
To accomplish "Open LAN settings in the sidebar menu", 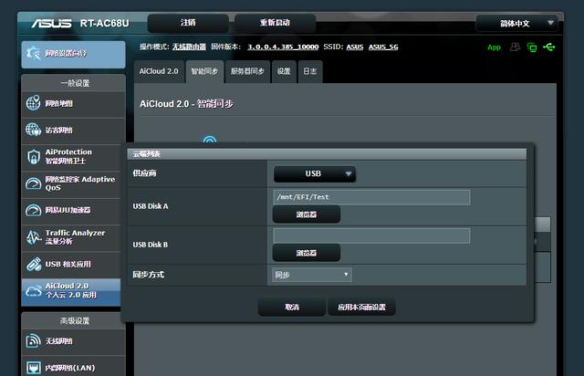I will pyautogui.click(x=73, y=367).
